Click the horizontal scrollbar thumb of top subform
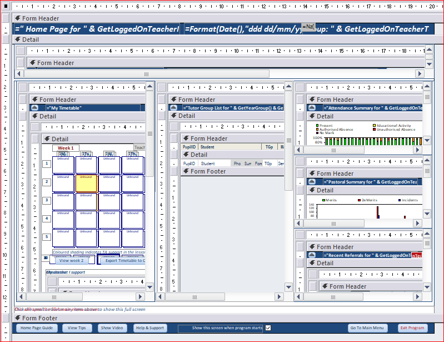 pos(146,74)
